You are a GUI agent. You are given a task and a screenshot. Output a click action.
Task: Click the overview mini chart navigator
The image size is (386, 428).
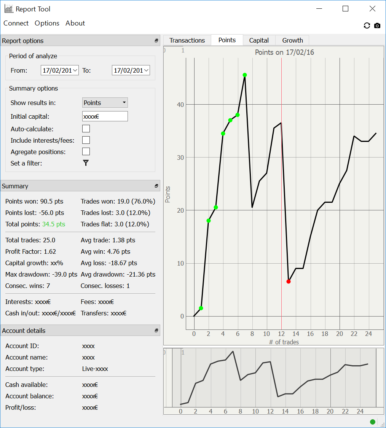coord(274,381)
